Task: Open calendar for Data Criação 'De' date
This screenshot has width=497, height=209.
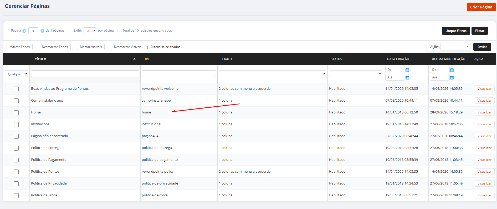Action: point(407,70)
